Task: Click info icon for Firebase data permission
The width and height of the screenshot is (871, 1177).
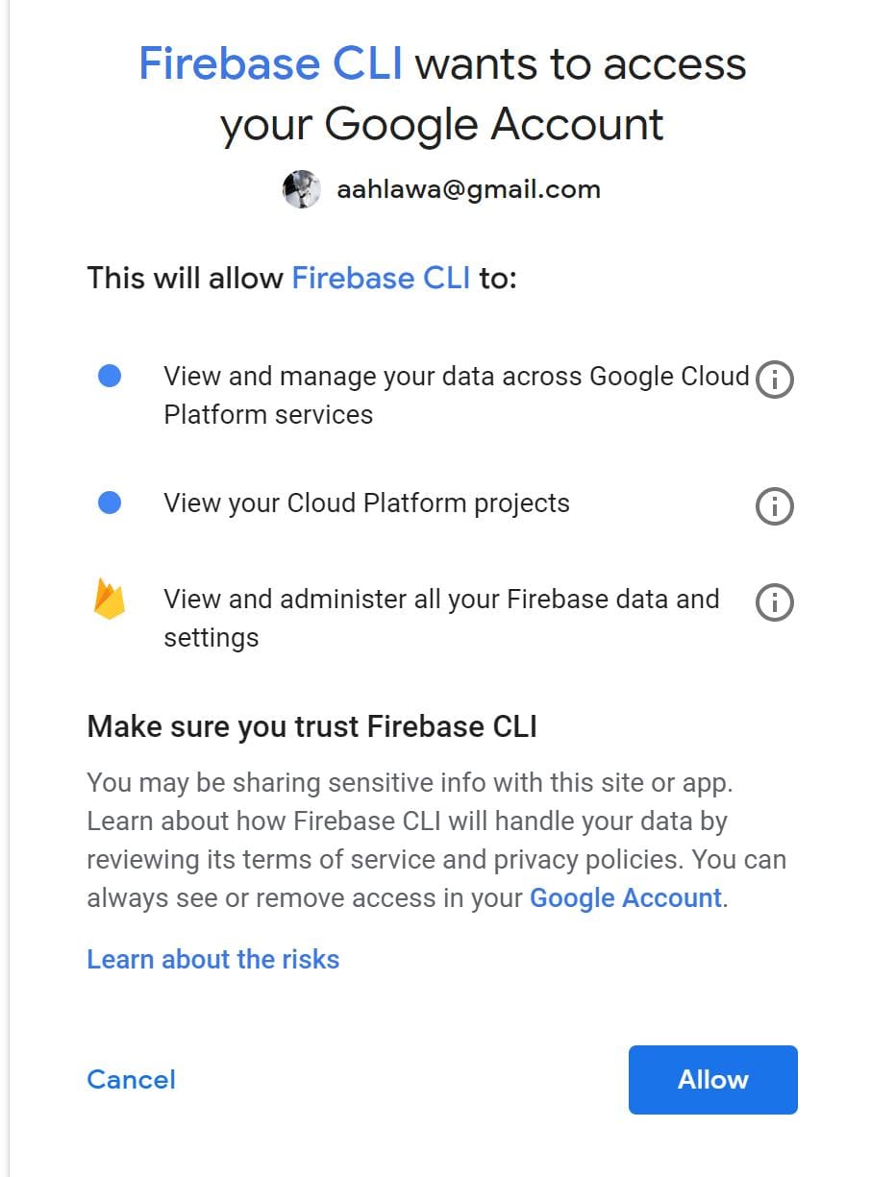Action: click(x=775, y=602)
